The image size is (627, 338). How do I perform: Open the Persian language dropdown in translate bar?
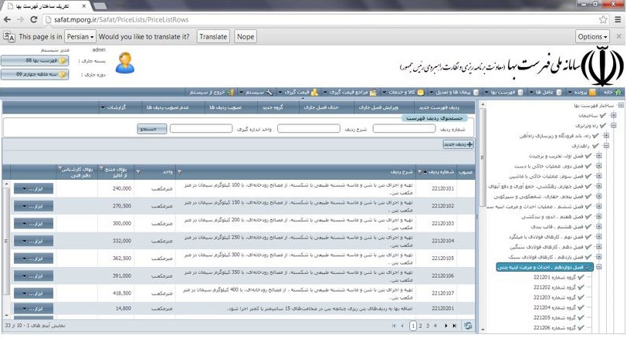tap(80, 36)
